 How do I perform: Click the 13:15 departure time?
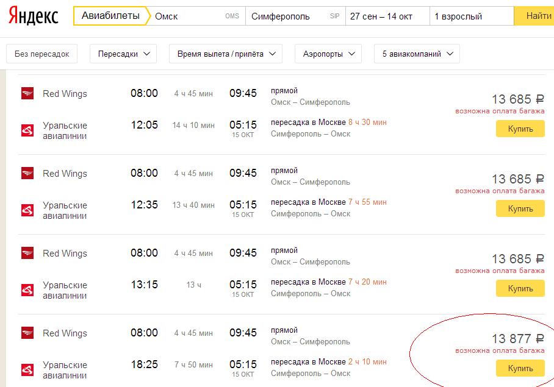coord(144,285)
